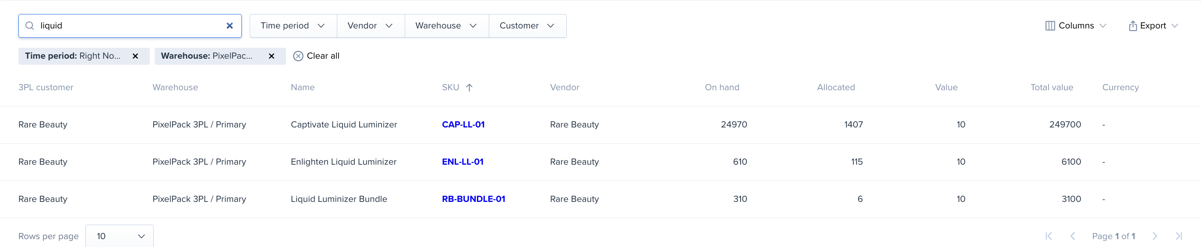Open the CAP-LL-01 SKU link
The image size is (1201, 247).
(x=463, y=124)
